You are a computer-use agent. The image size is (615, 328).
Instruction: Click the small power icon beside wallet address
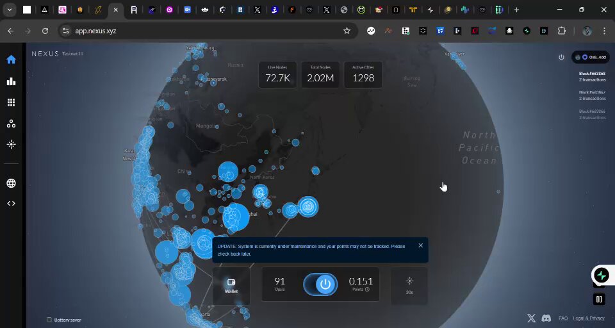coord(561,57)
